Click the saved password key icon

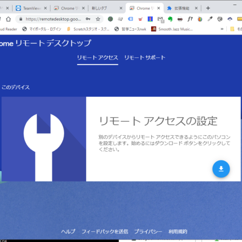pyautogui.click(x=88, y=19)
